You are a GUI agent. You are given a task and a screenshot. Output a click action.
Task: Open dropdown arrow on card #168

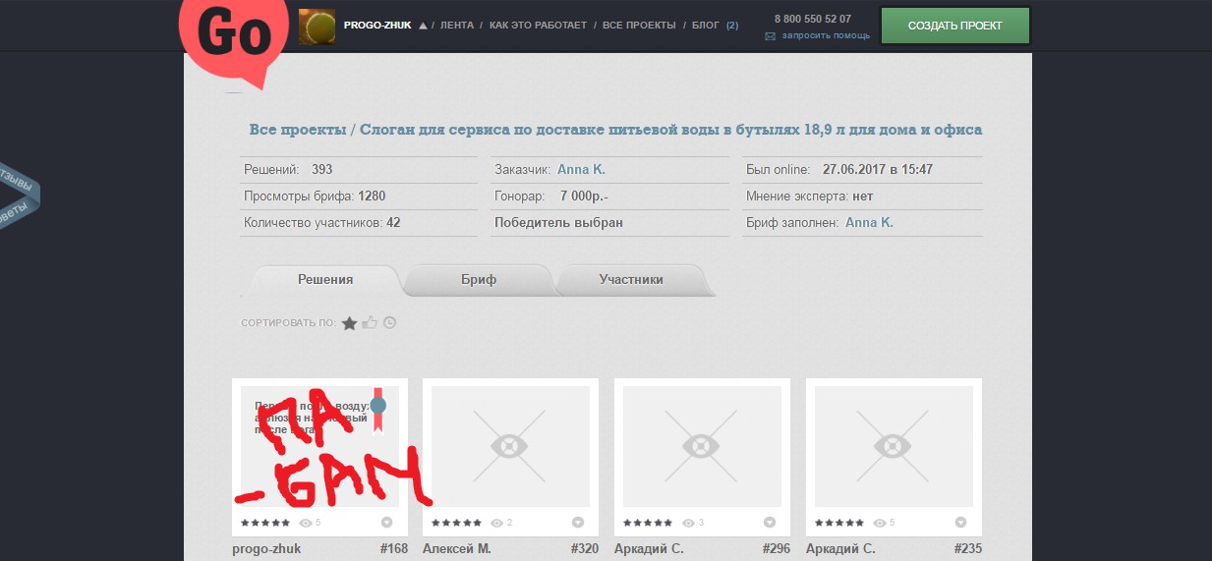[x=386, y=523]
